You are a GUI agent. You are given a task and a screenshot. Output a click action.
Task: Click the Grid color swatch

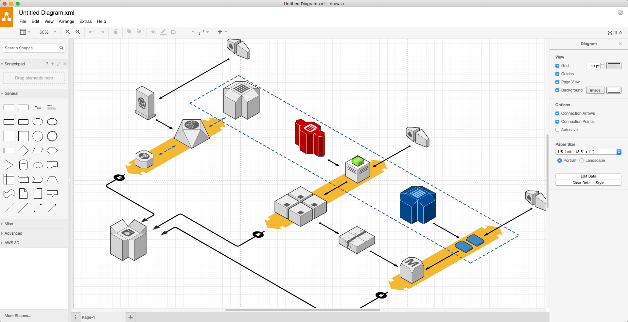[614, 66]
